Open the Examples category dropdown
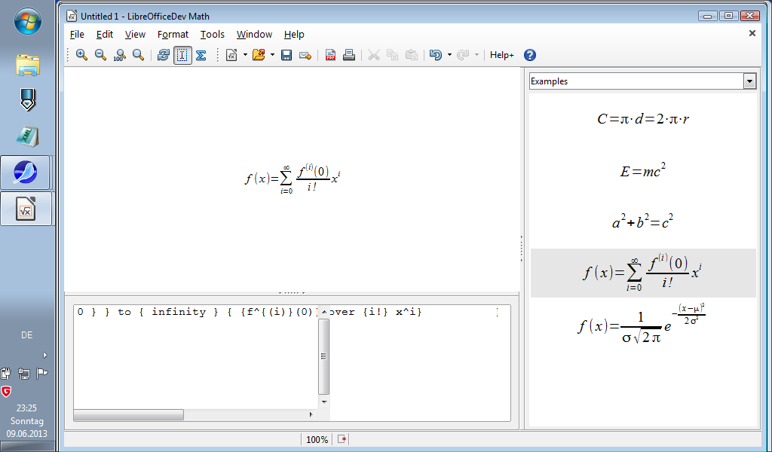 tap(749, 81)
